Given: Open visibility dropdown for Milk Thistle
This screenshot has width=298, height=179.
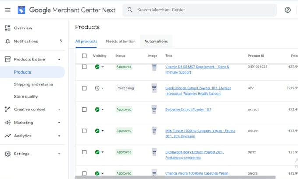Looking at the screenshot, I should click(103, 131).
